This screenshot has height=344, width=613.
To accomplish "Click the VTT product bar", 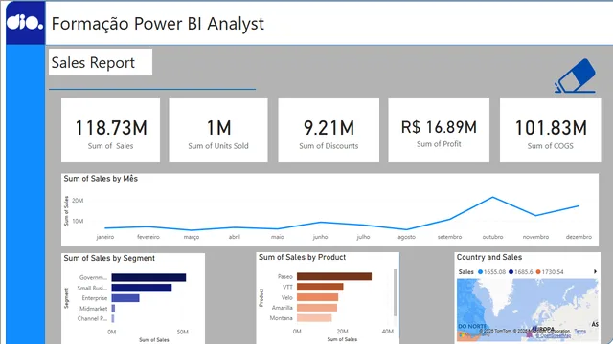I will point(320,287).
